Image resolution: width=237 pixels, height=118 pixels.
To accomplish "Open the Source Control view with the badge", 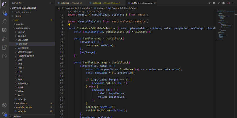I will pyautogui.click(x=4, y=13).
